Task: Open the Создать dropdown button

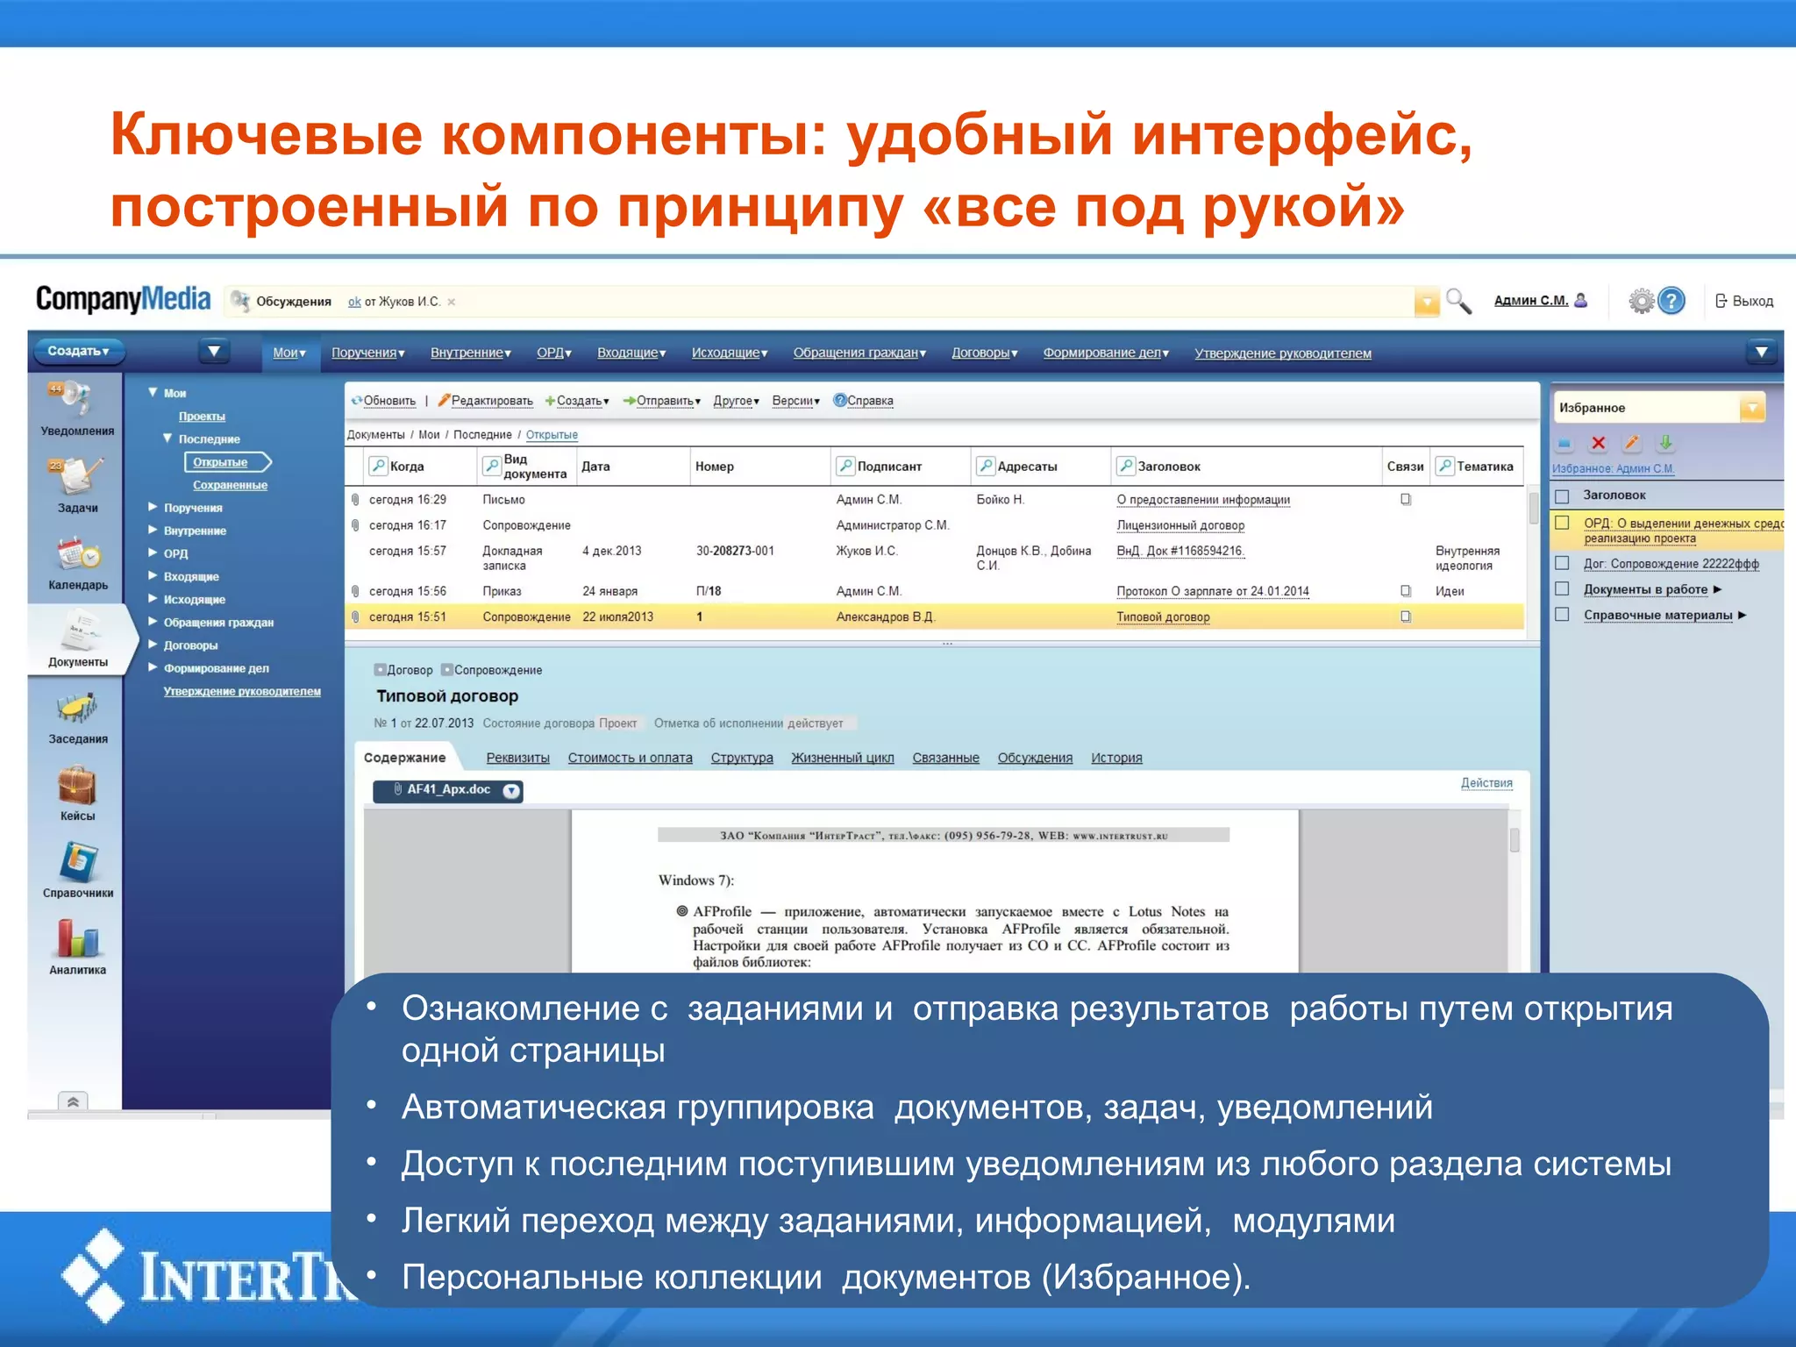Action: click(x=79, y=351)
